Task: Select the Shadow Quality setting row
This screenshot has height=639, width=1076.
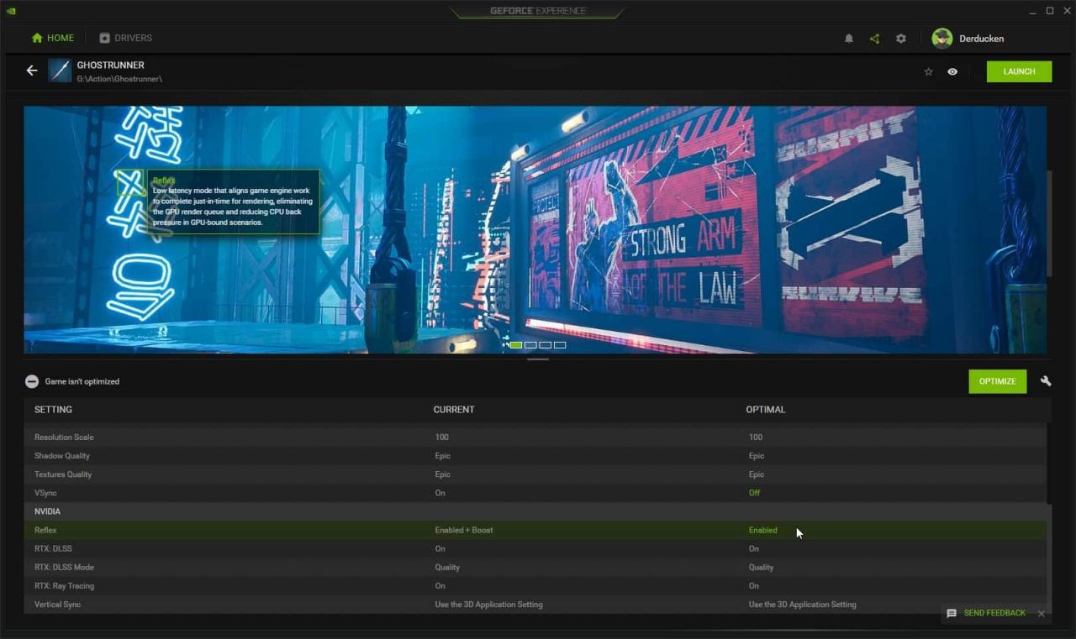Action: (x=535, y=456)
